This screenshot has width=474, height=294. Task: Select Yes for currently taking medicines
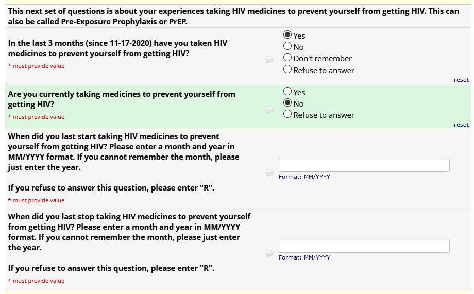point(288,92)
